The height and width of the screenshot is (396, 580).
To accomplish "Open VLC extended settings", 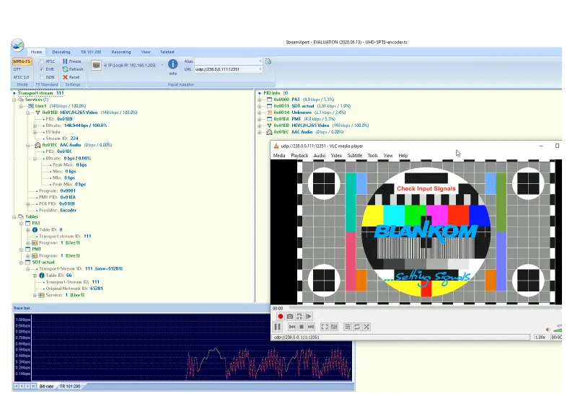I will coord(334,327).
